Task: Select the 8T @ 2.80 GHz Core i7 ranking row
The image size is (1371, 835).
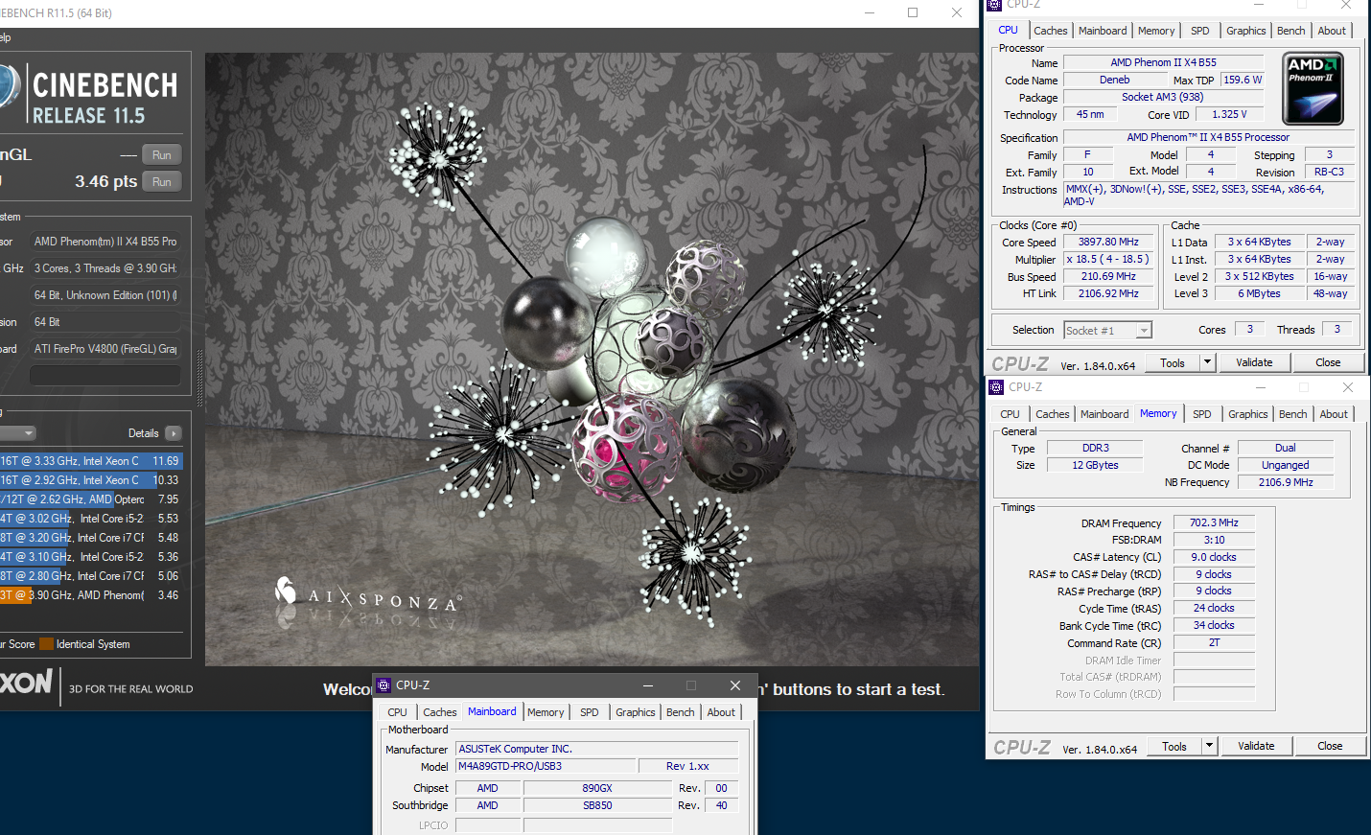Action: 90,576
